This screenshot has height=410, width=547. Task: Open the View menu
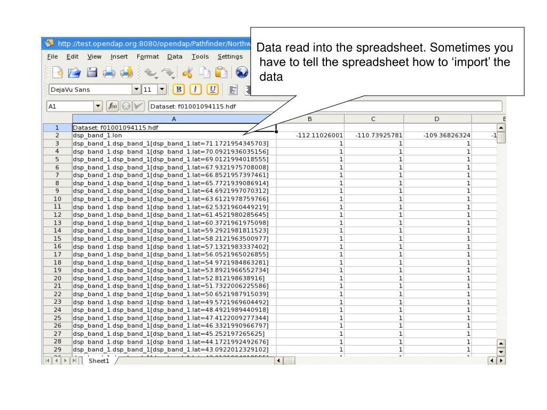pos(94,57)
